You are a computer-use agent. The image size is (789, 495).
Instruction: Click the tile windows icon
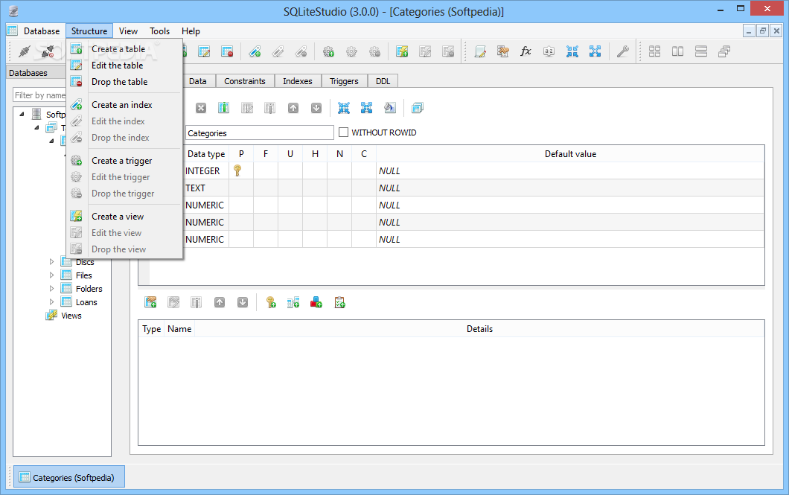(655, 51)
